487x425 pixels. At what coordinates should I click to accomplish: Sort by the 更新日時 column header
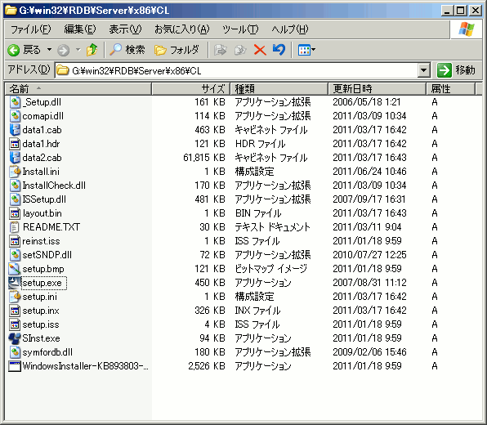click(377, 89)
